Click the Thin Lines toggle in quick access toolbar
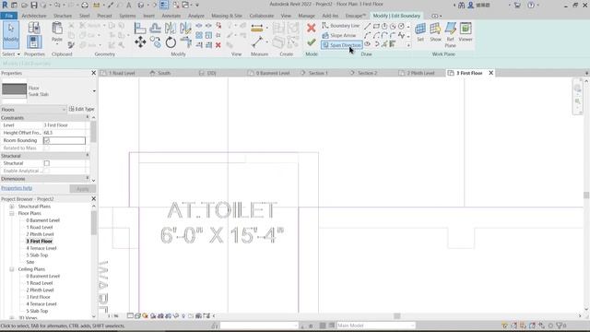 (164, 5)
